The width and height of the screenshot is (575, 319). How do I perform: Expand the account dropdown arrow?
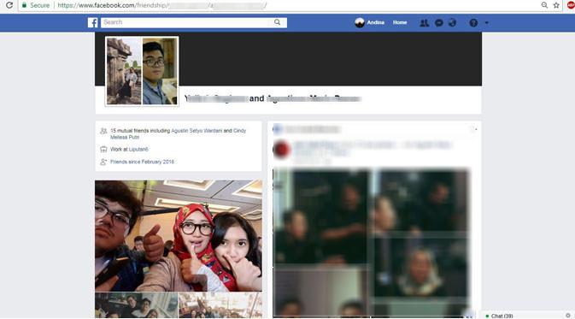pyautogui.click(x=487, y=23)
